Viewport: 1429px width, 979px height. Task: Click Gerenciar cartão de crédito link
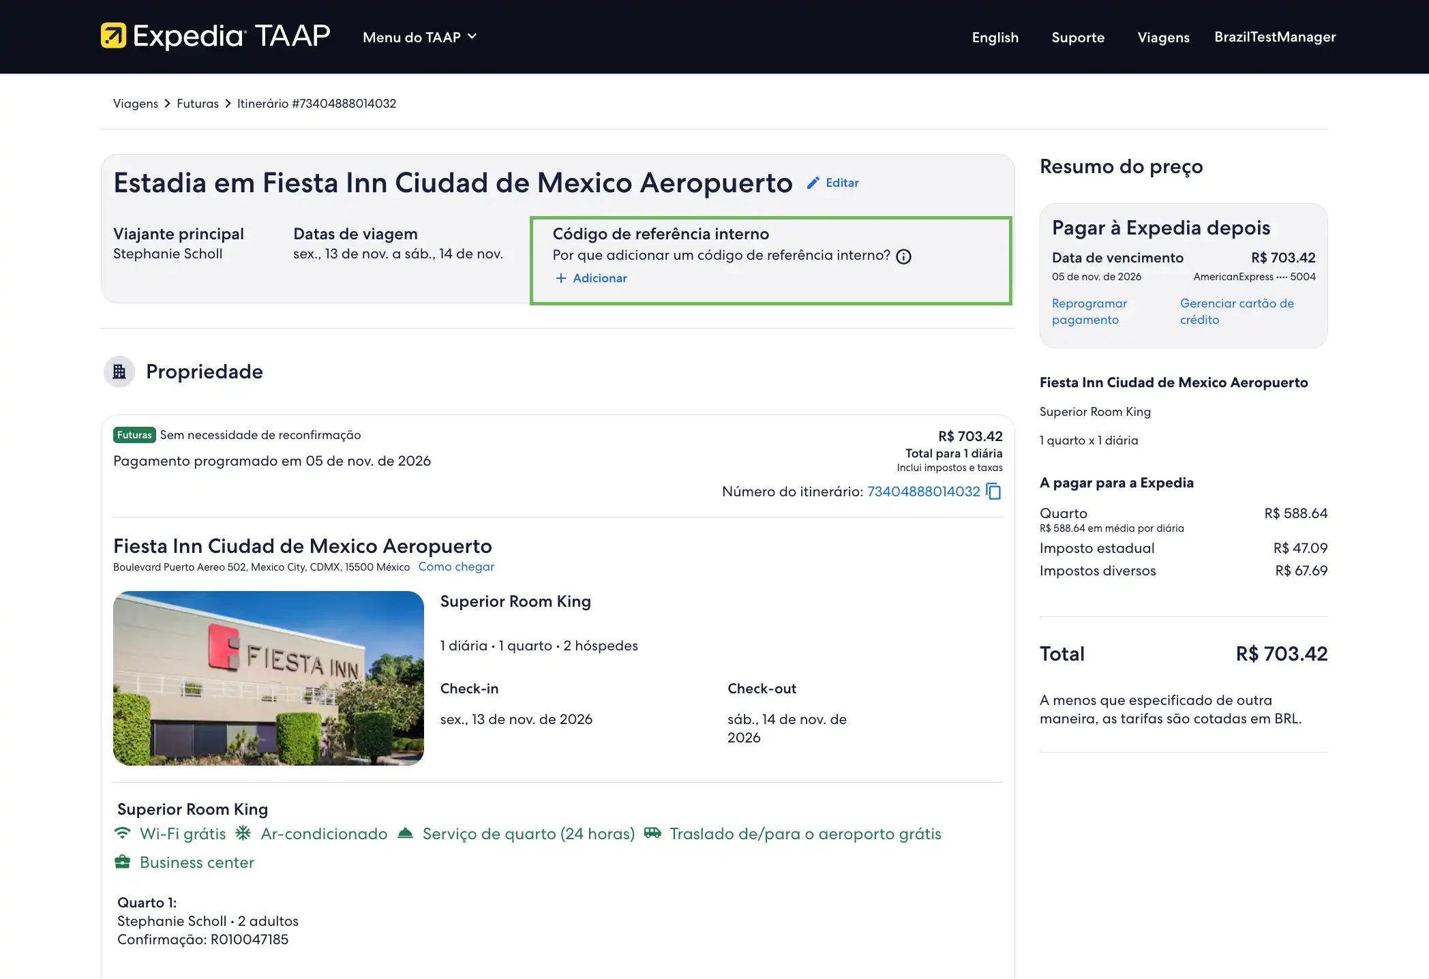(x=1237, y=312)
